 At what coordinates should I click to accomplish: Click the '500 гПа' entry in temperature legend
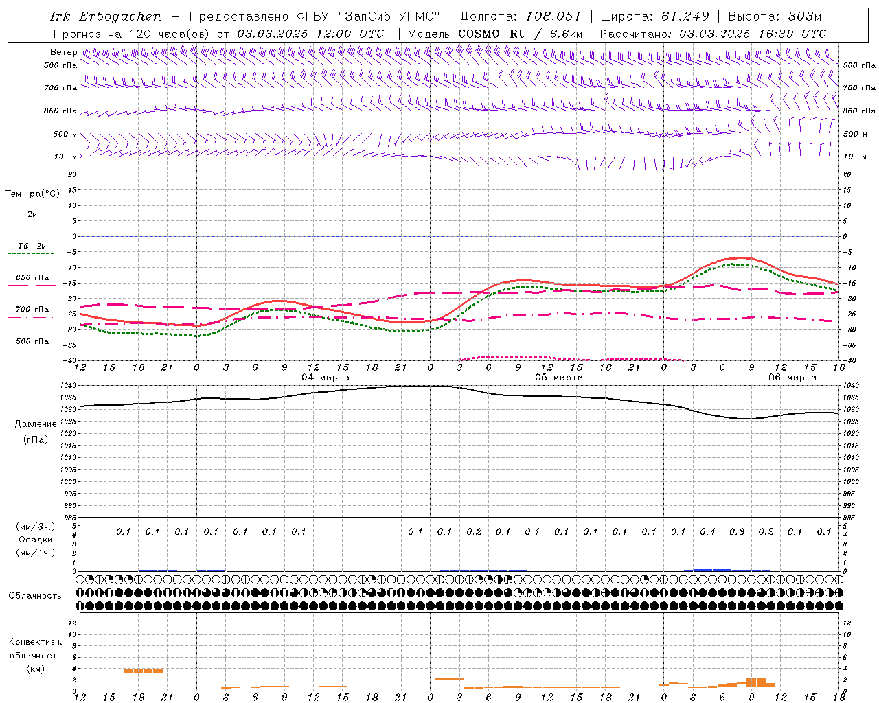32,341
